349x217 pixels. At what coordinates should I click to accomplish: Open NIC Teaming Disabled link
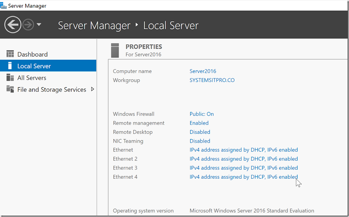tap(200, 141)
